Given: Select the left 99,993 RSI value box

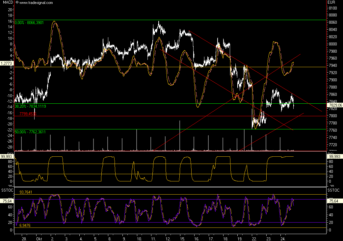Looking at the screenshot, I should click(x=7, y=157).
